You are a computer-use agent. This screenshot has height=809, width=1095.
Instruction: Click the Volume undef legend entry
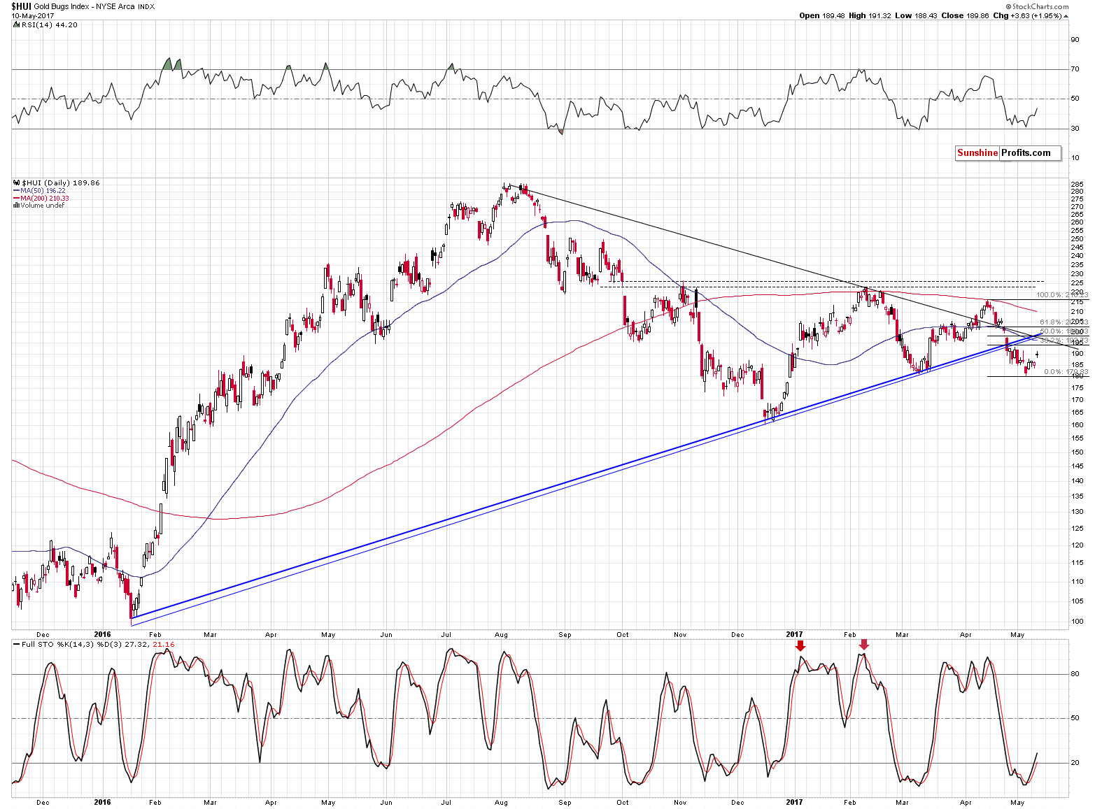pyautogui.click(x=42, y=206)
